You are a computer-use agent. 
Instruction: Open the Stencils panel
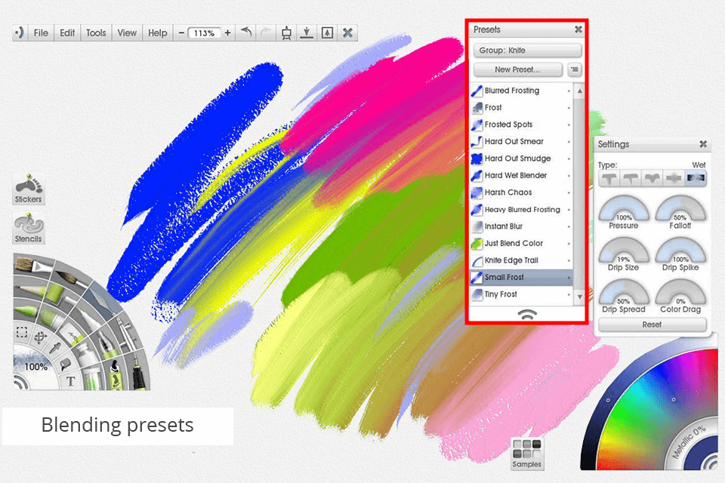click(28, 229)
